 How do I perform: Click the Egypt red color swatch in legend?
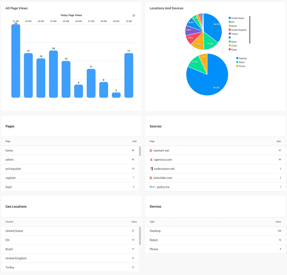pos(230,49)
